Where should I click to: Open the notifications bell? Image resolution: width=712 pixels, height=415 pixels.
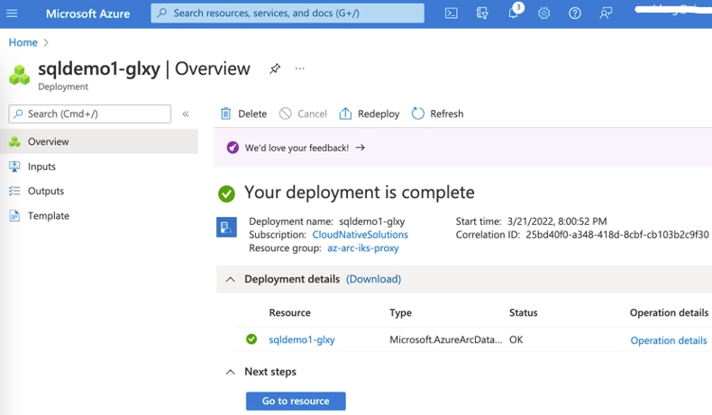pos(514,13)
